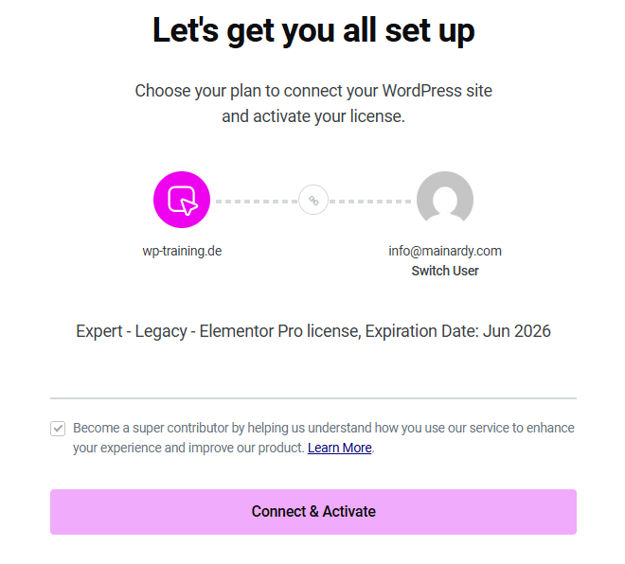This screenshot has height=564, width=625.
Task: Click the "and activate your license" line
Action: pyautogui.click(x=313, y=116)
